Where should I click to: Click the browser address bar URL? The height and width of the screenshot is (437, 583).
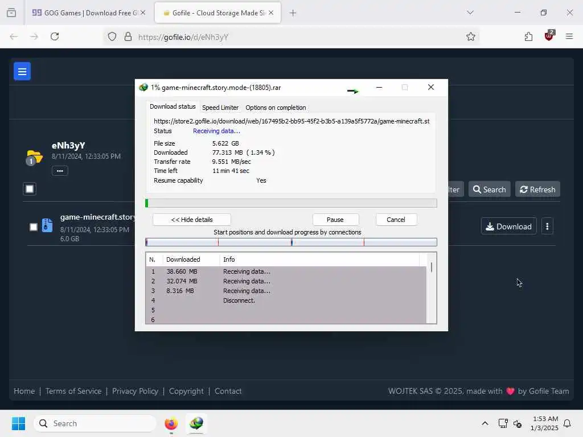coord(183,37)
